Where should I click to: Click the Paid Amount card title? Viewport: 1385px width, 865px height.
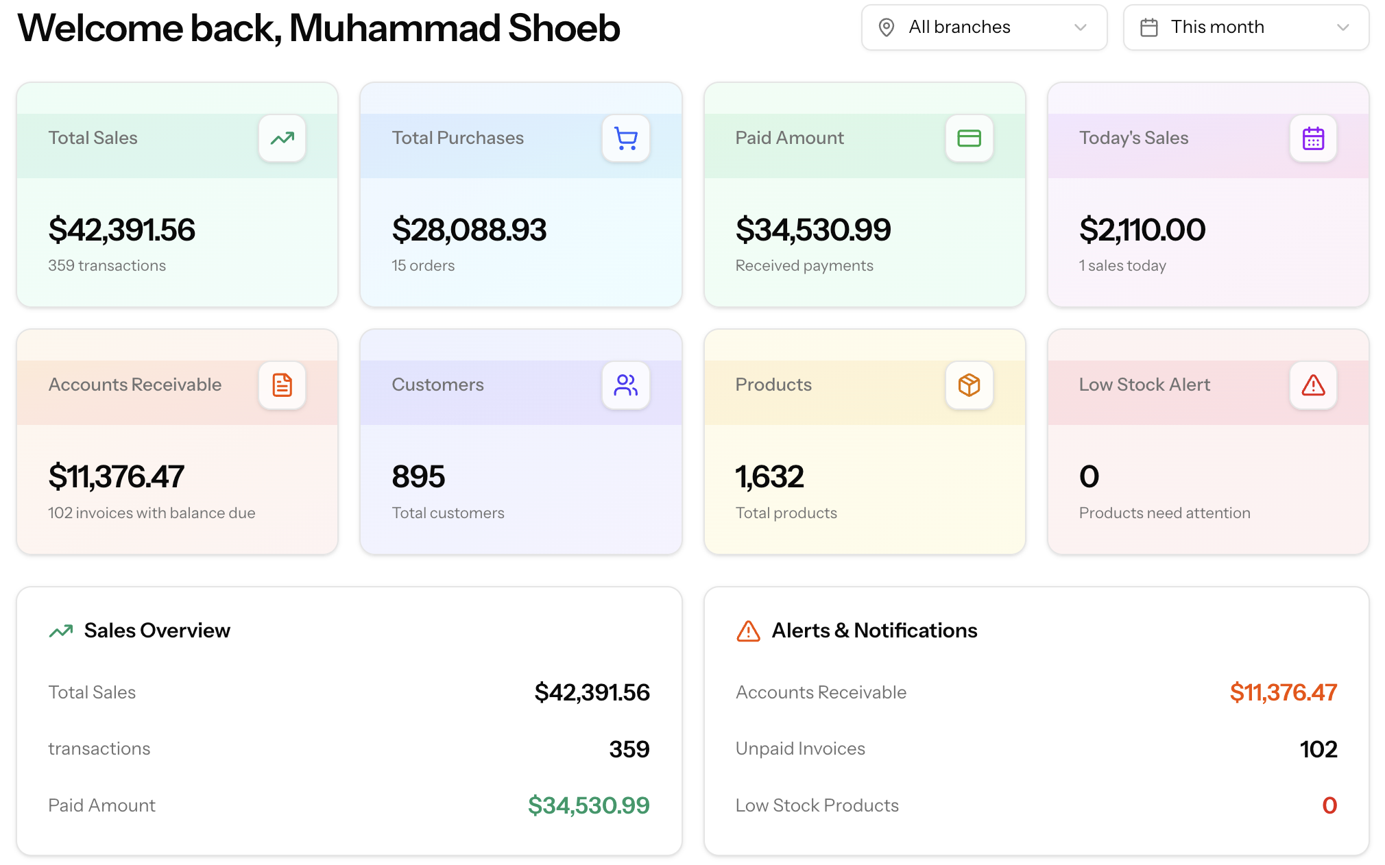789,138
